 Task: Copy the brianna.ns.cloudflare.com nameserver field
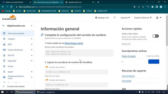76,72
